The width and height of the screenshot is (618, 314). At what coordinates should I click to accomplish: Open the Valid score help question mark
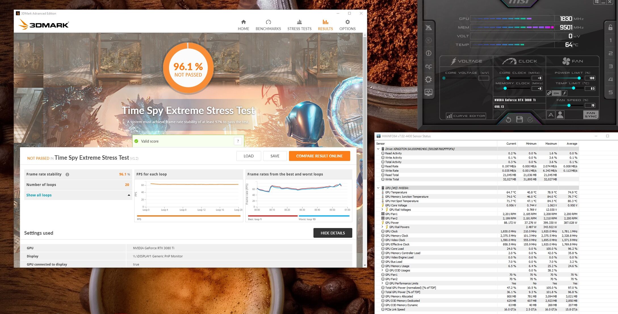coord(238,141)
